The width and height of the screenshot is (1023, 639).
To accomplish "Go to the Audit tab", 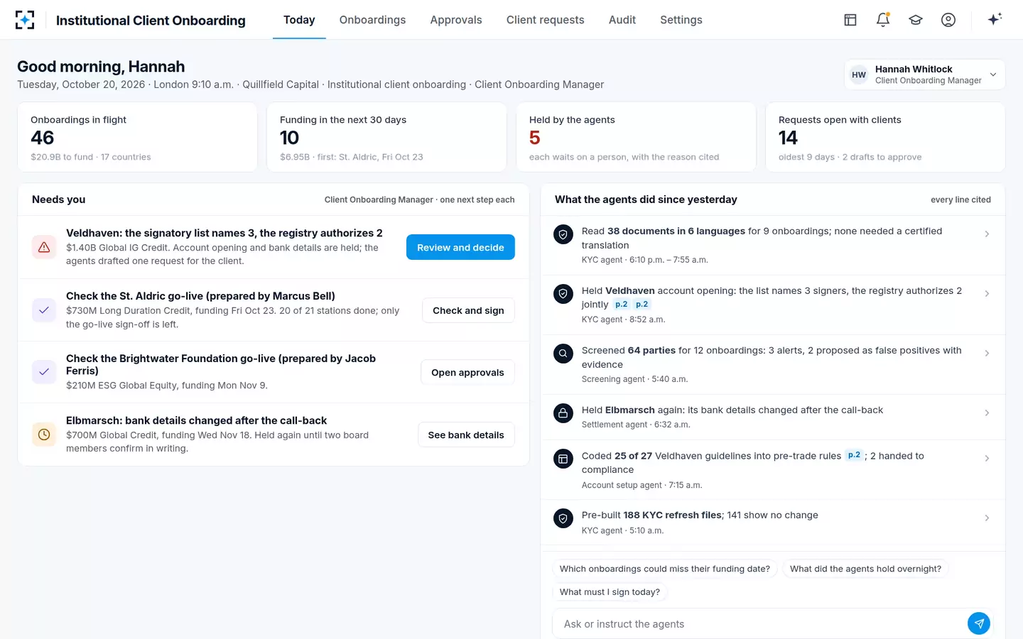I will coord(622,20).
